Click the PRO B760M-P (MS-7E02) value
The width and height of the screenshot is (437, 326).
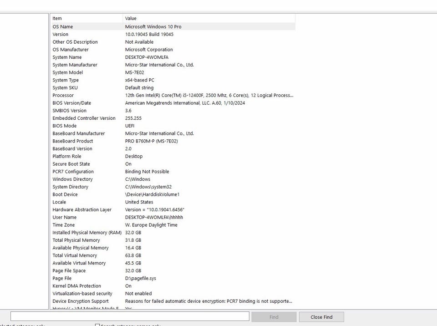[x=151, y=141]
